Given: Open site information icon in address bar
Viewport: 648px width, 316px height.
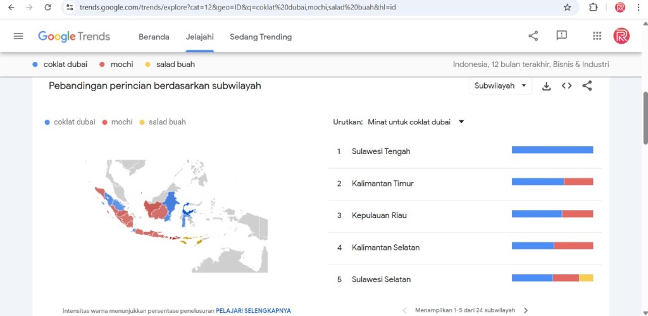Looking at the screenshot, I should pyautogui.click(x=70, y=7).
